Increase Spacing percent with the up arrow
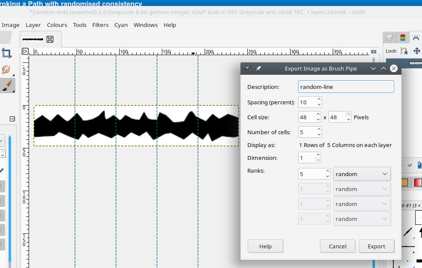Viewport: 422px width, 268px height. point(319,100)
